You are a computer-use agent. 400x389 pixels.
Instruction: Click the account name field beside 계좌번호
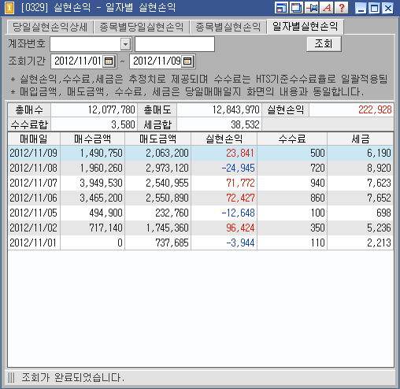(175, 44)
